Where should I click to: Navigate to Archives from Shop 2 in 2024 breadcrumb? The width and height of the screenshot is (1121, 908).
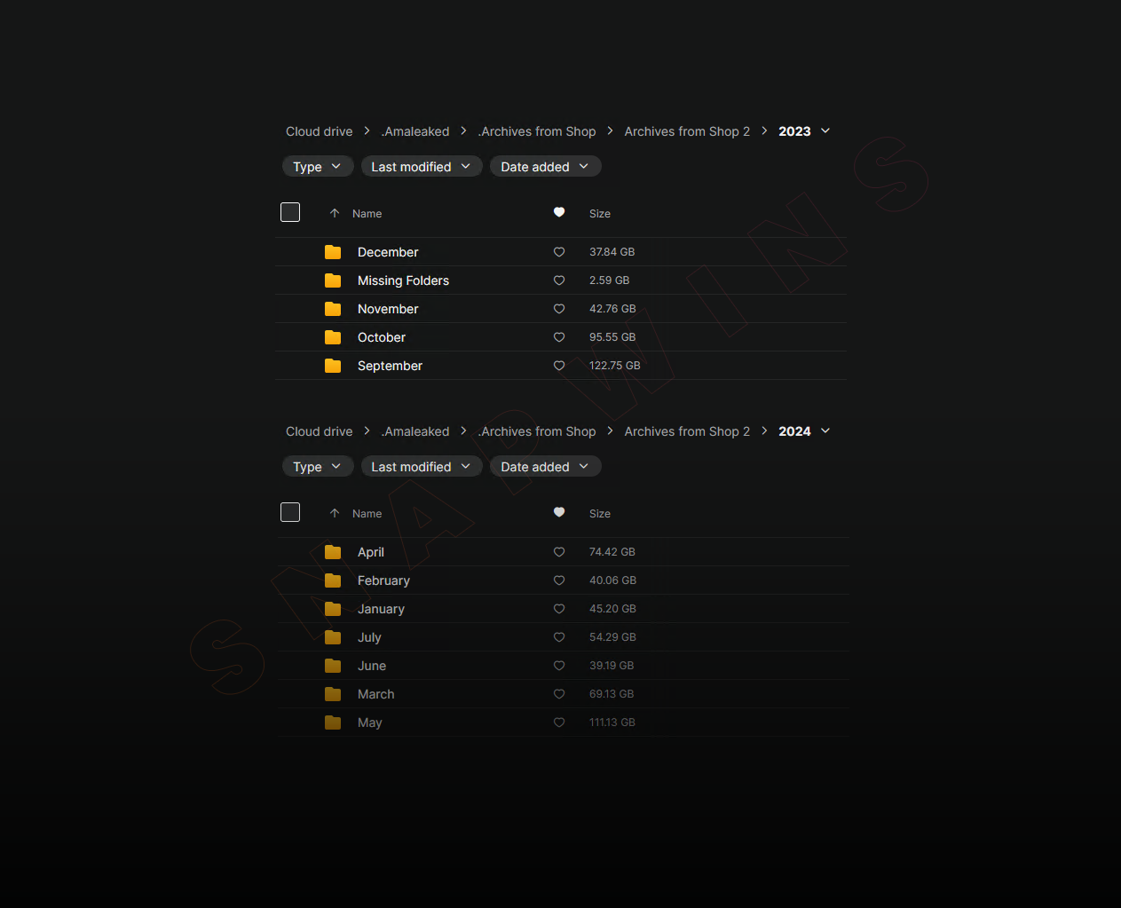pyautogui.click(x=686, y=431)
